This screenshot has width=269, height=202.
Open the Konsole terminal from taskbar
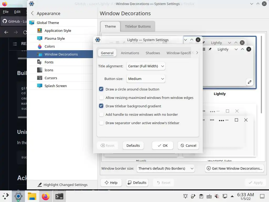pos(59,196)
